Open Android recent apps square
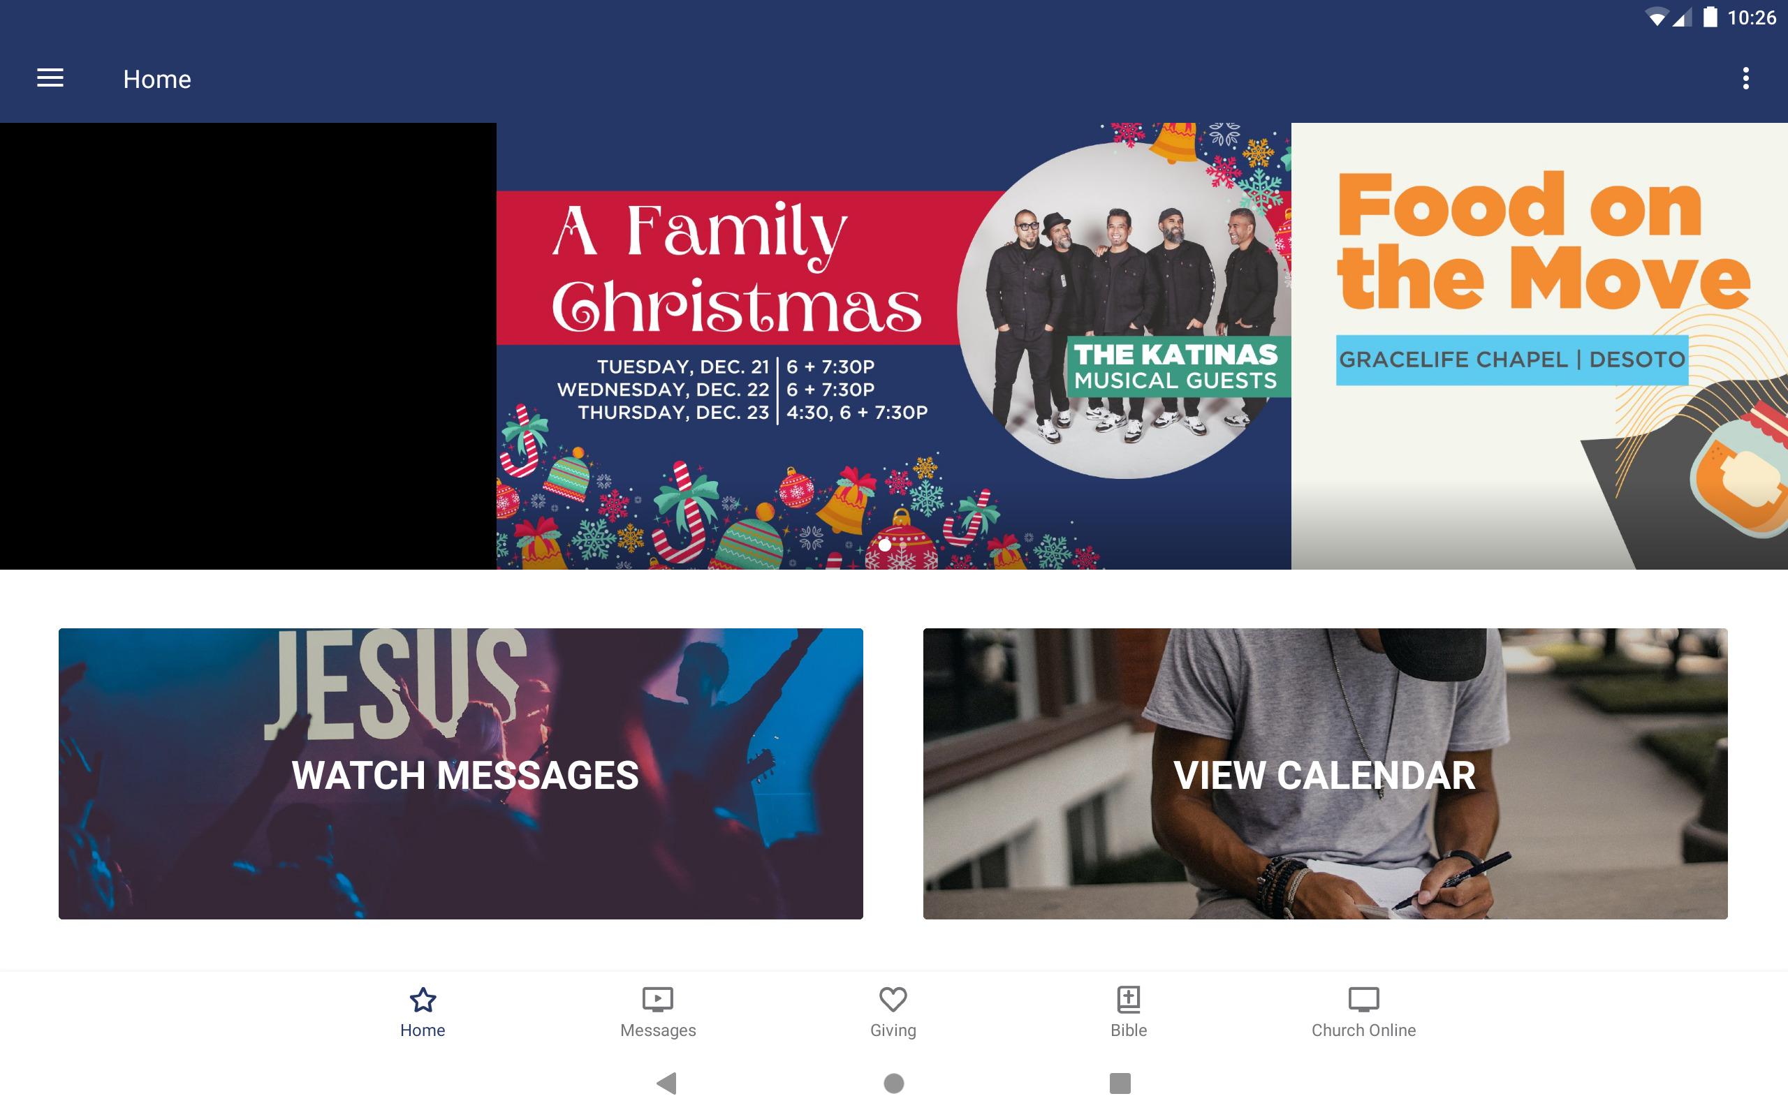Viewport: 1788px width, 1117px height. [x=1120, y=1083]
